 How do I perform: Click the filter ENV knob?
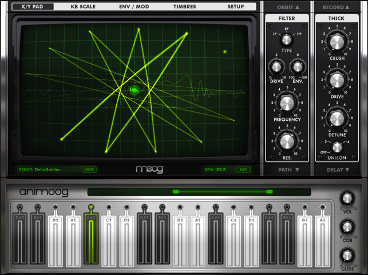(298, 67)
